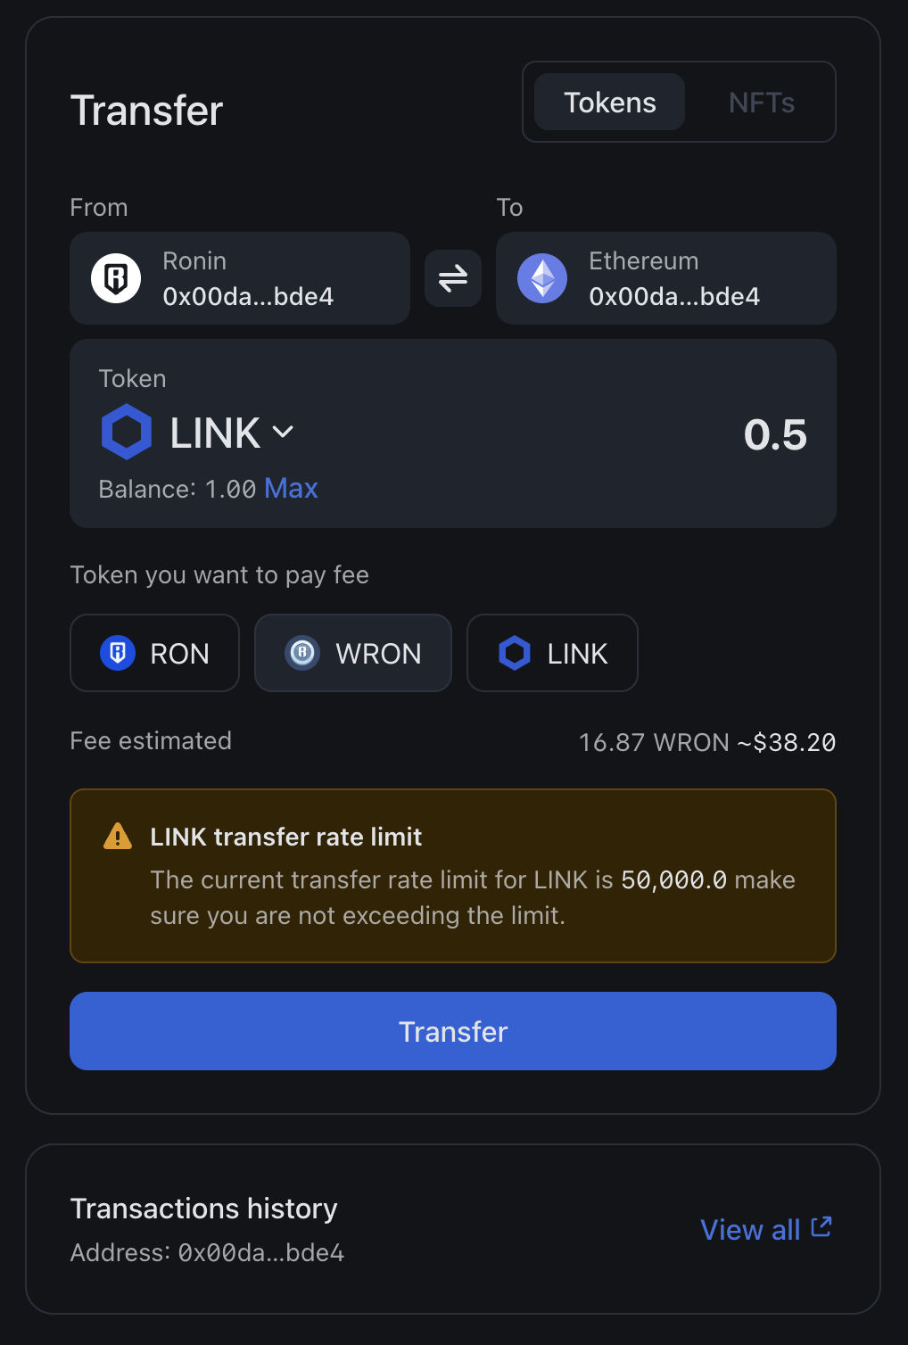Viewport: 908px width, 1345px height.
Task: Click the LINK token hexagon icon
Action: coord(127,433)
